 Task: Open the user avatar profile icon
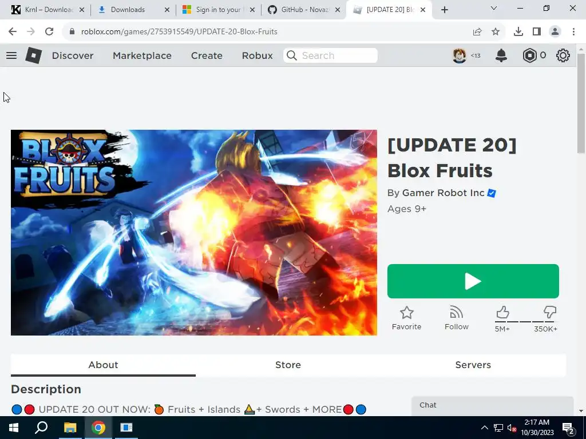460,55
